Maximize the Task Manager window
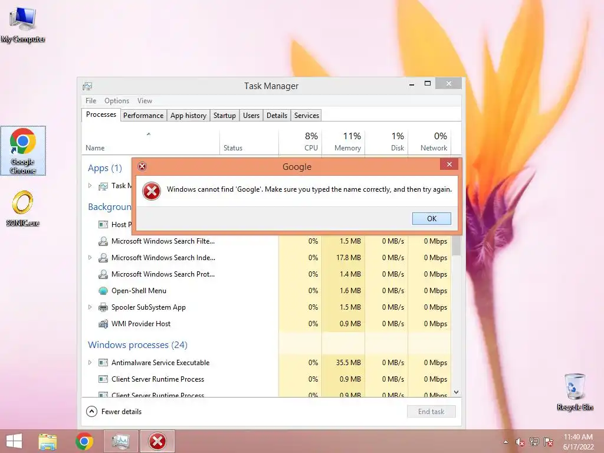 pyautogui.click(x=428, y=83)
